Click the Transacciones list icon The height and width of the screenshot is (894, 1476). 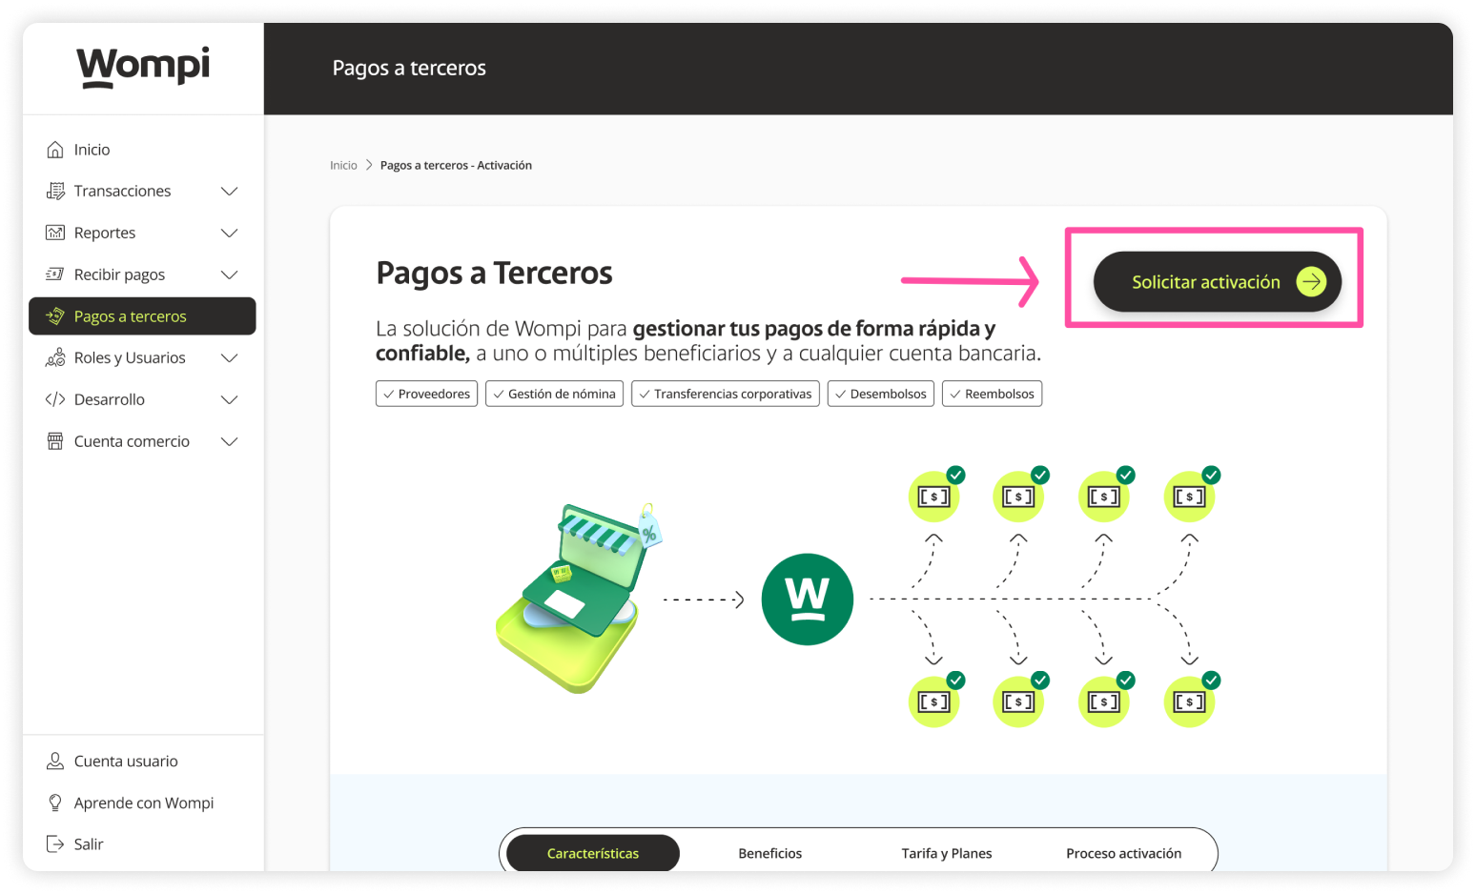[55, 192]
